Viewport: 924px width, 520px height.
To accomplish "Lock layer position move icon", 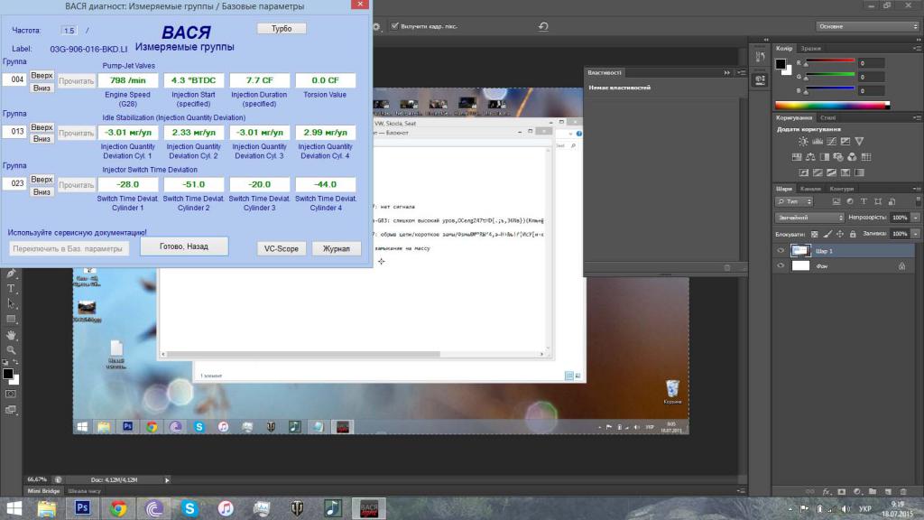I will click(840, 234).
